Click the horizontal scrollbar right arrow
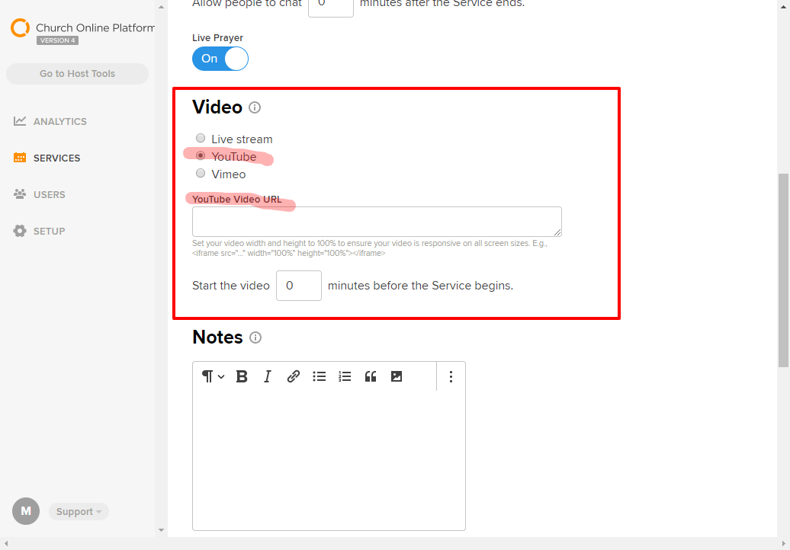The width and height of the screenshot is (790, 550). click(784, 544)
